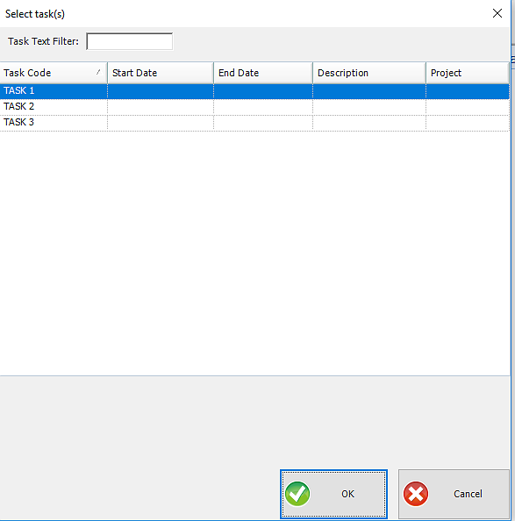
Task: Click the sort arrow in Task Code header
Action: click(x=98, y=72)
